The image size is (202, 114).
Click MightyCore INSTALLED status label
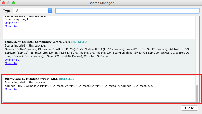(x=66, y=79)
